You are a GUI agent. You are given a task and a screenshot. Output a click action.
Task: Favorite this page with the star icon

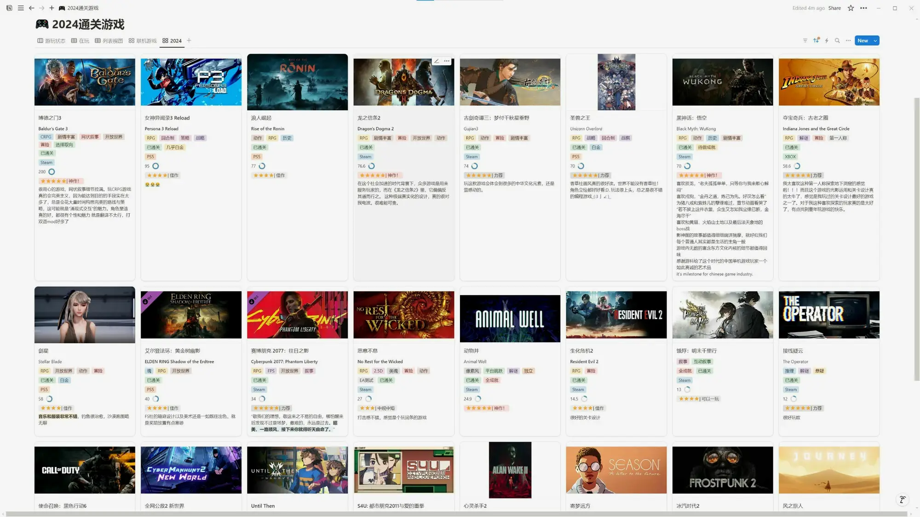pyautogui.click(x=851, y=8)
